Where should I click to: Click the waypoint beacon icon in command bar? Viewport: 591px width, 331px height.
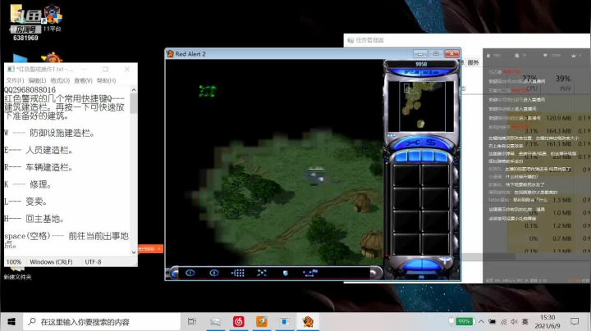310,273
